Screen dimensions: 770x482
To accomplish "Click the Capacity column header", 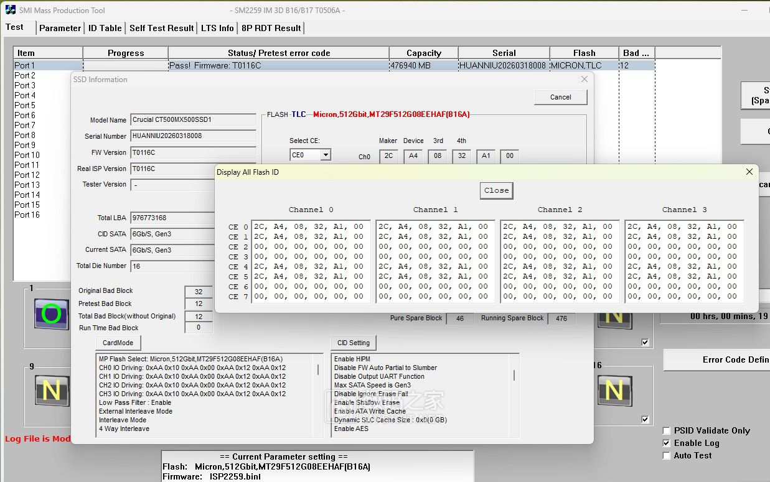I will (x=423, y=53).
